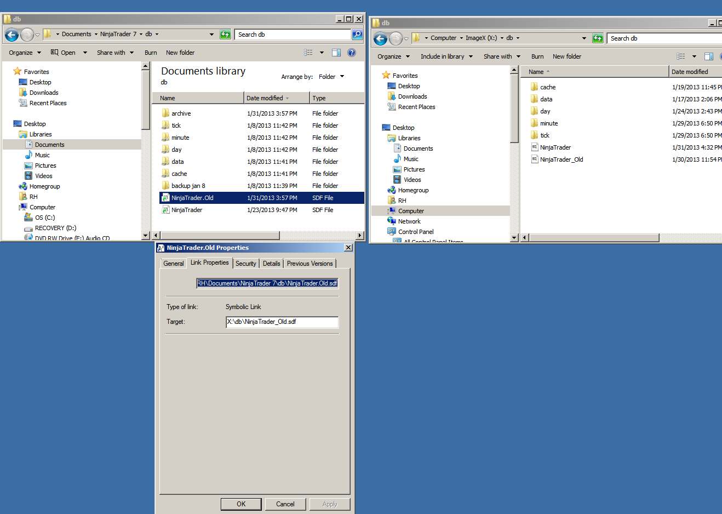The width and height of the screenshot is (722, 514).
Task: Change view icon in right window toolbar
Action: click(680, 56)
